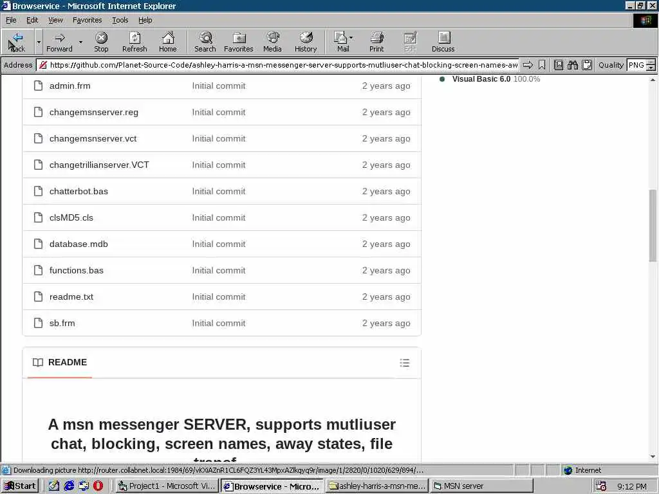Click the file icon beside clsMD5.cls

pyautogui.click(x=38, y=217)
